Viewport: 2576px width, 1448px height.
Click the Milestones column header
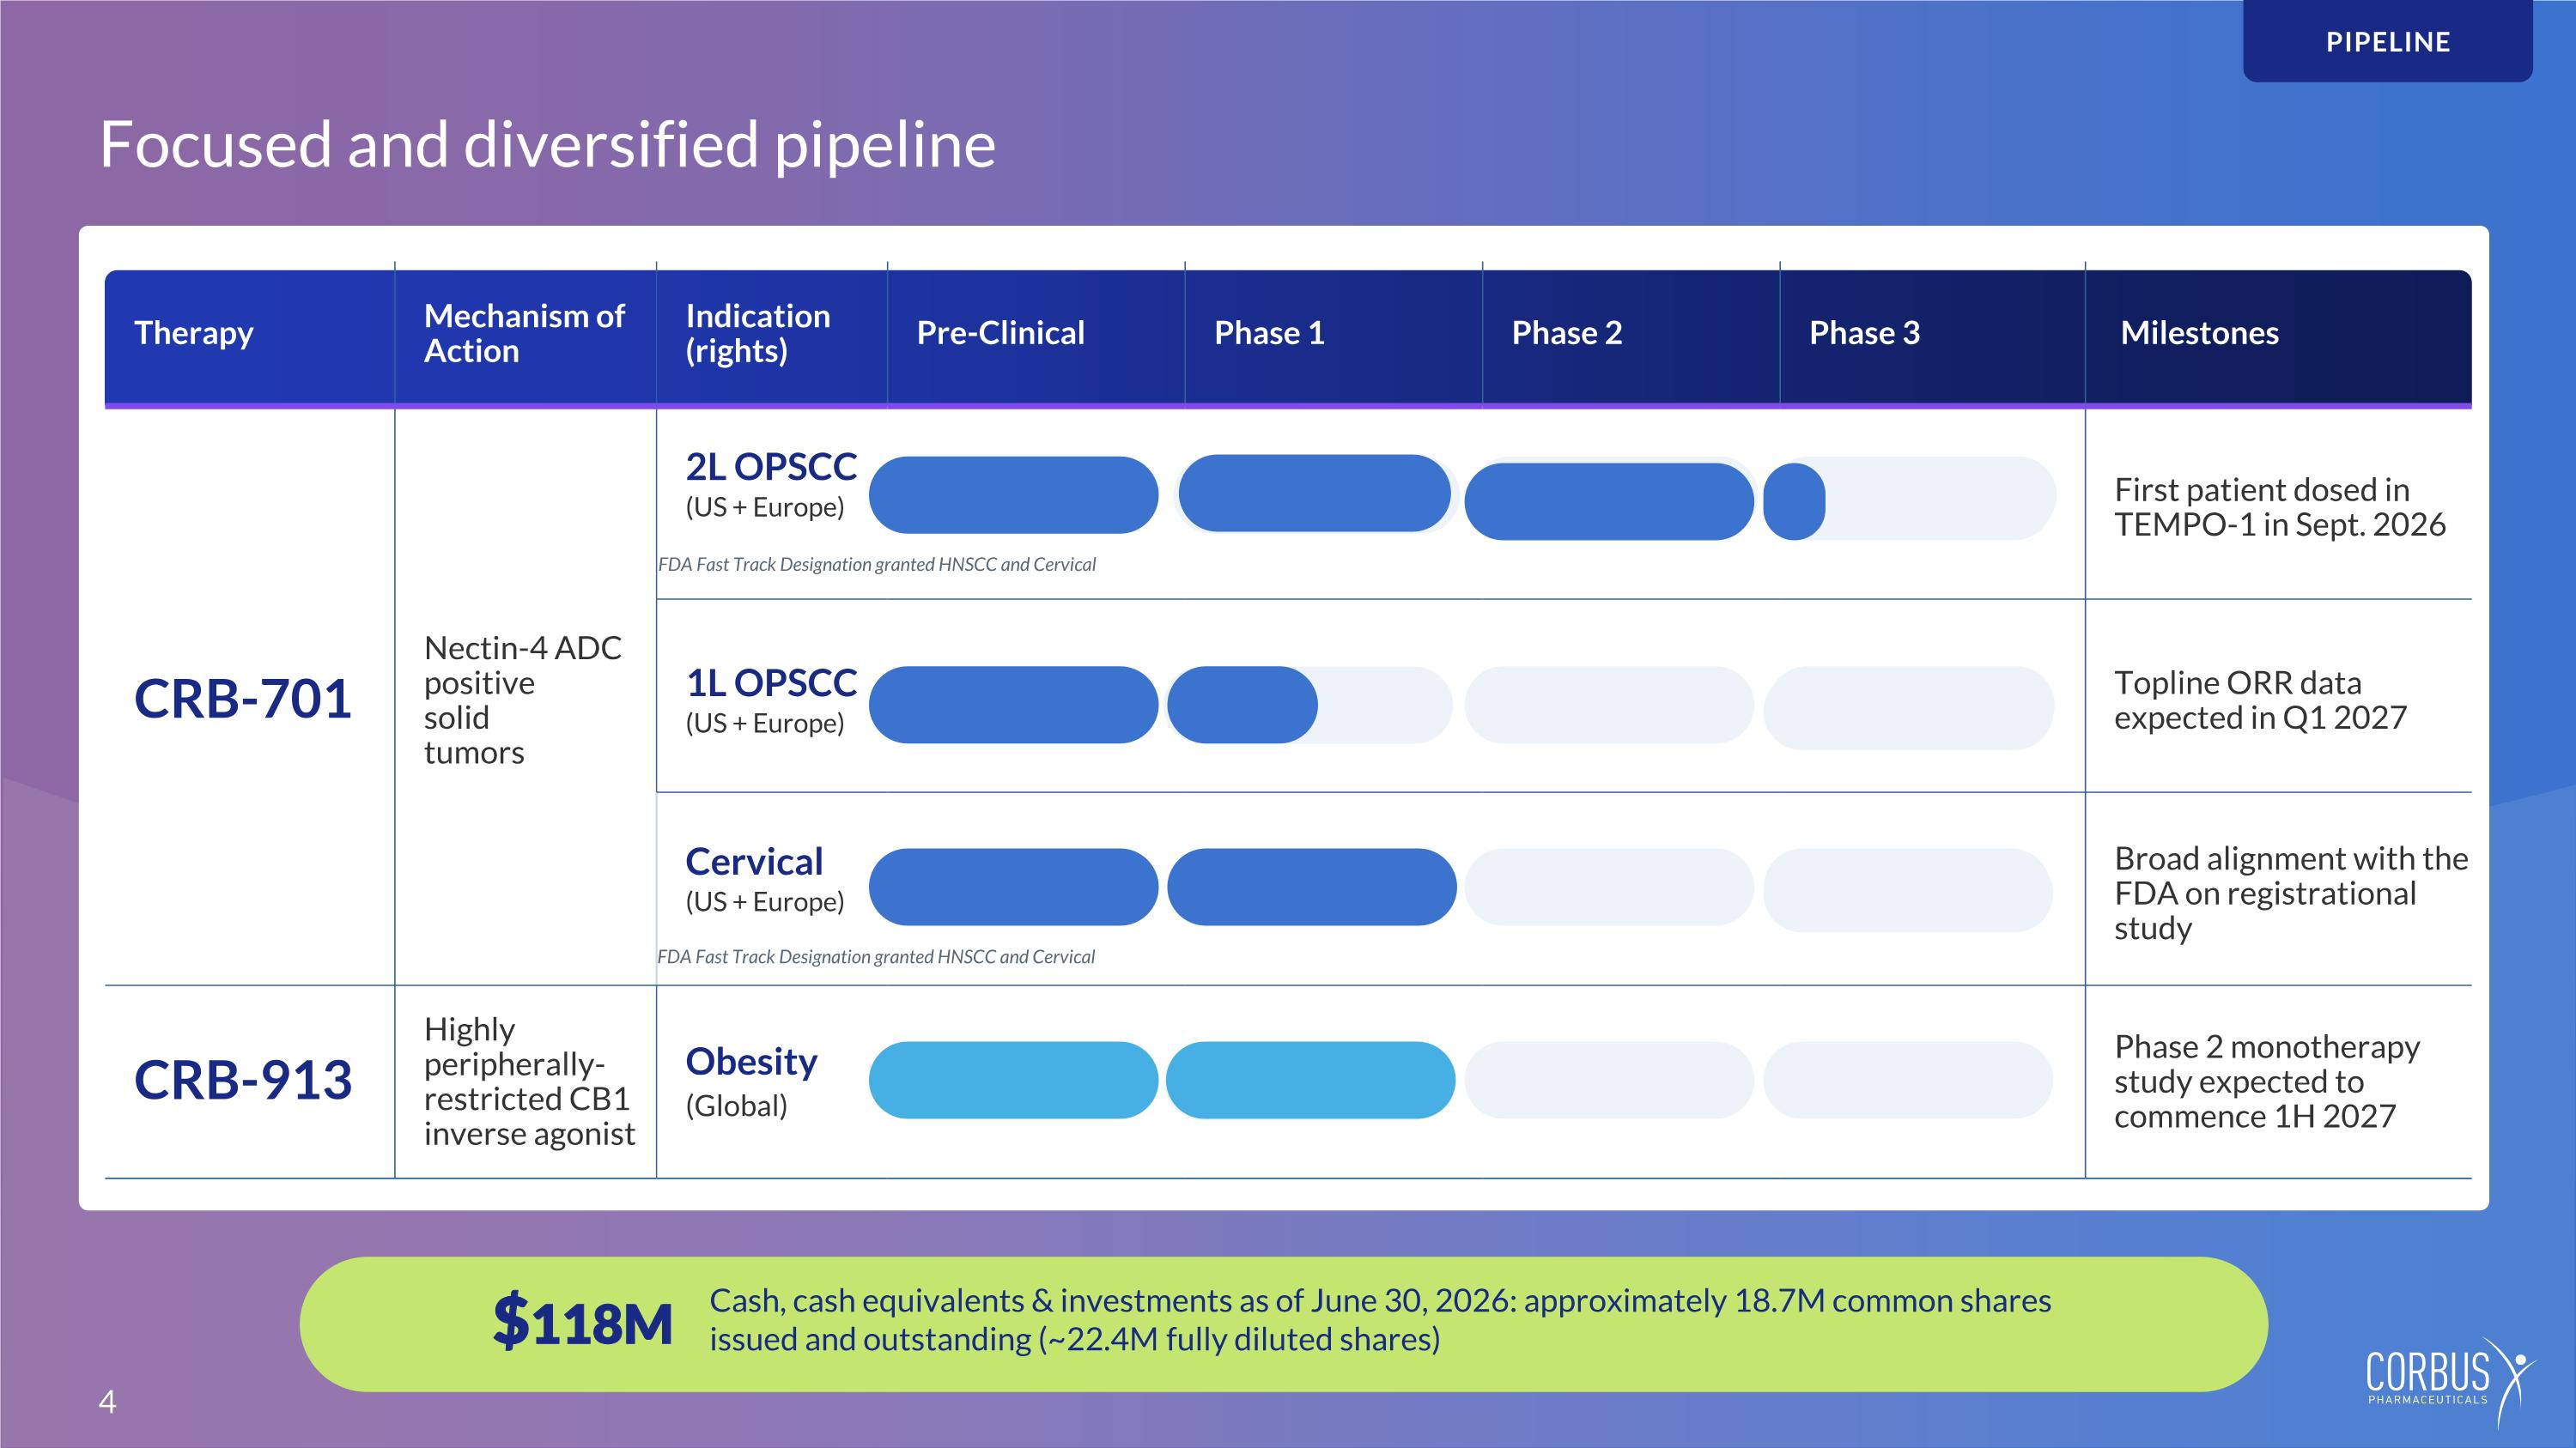point(2199,333)
